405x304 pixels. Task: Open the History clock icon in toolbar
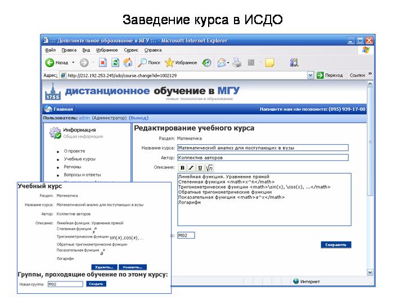click(206, 62)
